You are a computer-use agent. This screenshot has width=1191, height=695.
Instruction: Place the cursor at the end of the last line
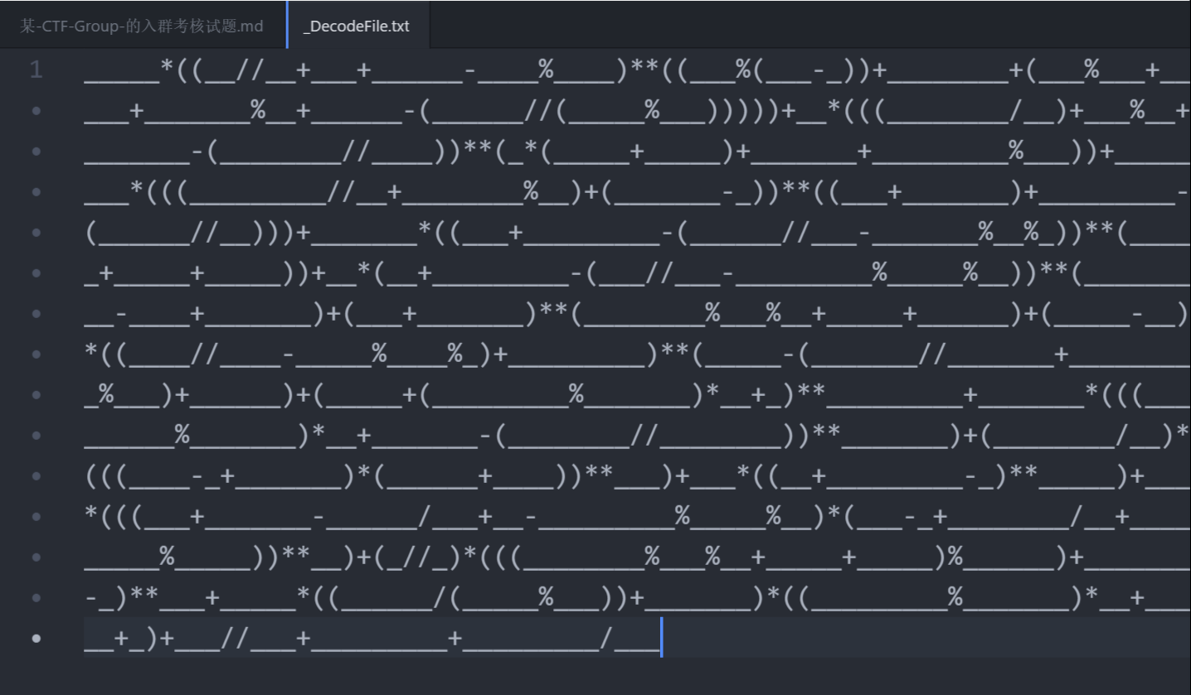[x=661, y=638]
